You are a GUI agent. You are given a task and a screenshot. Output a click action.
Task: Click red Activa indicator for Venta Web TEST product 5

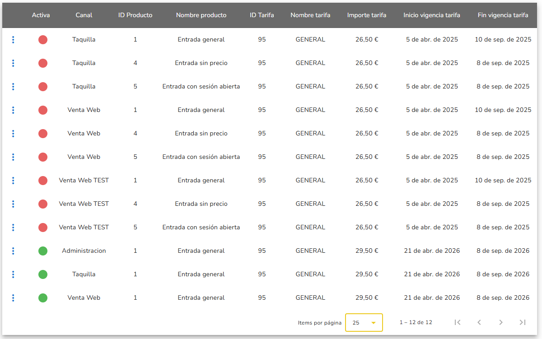[43, 228]
